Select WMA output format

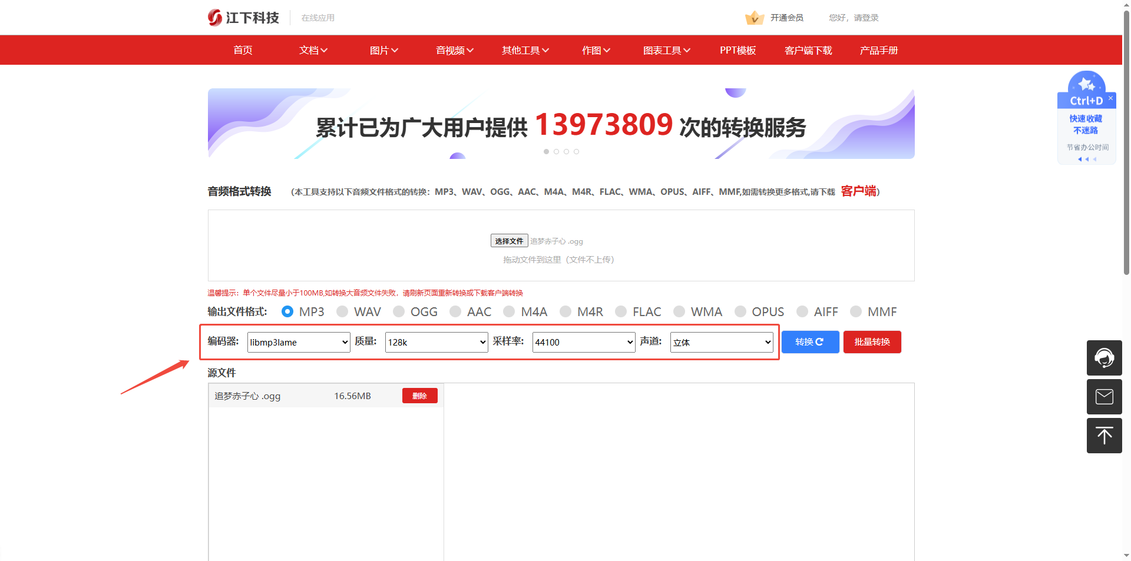[679, 311]
